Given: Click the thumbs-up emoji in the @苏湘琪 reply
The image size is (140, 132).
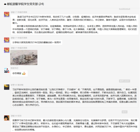Looking at the screenshot, I should pyautogui.click(x=24, y=73).
